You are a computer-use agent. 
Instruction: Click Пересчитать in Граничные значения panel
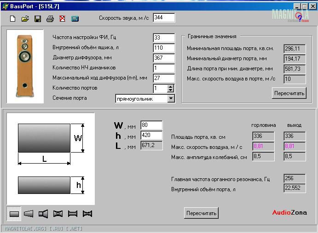[289, 93]
